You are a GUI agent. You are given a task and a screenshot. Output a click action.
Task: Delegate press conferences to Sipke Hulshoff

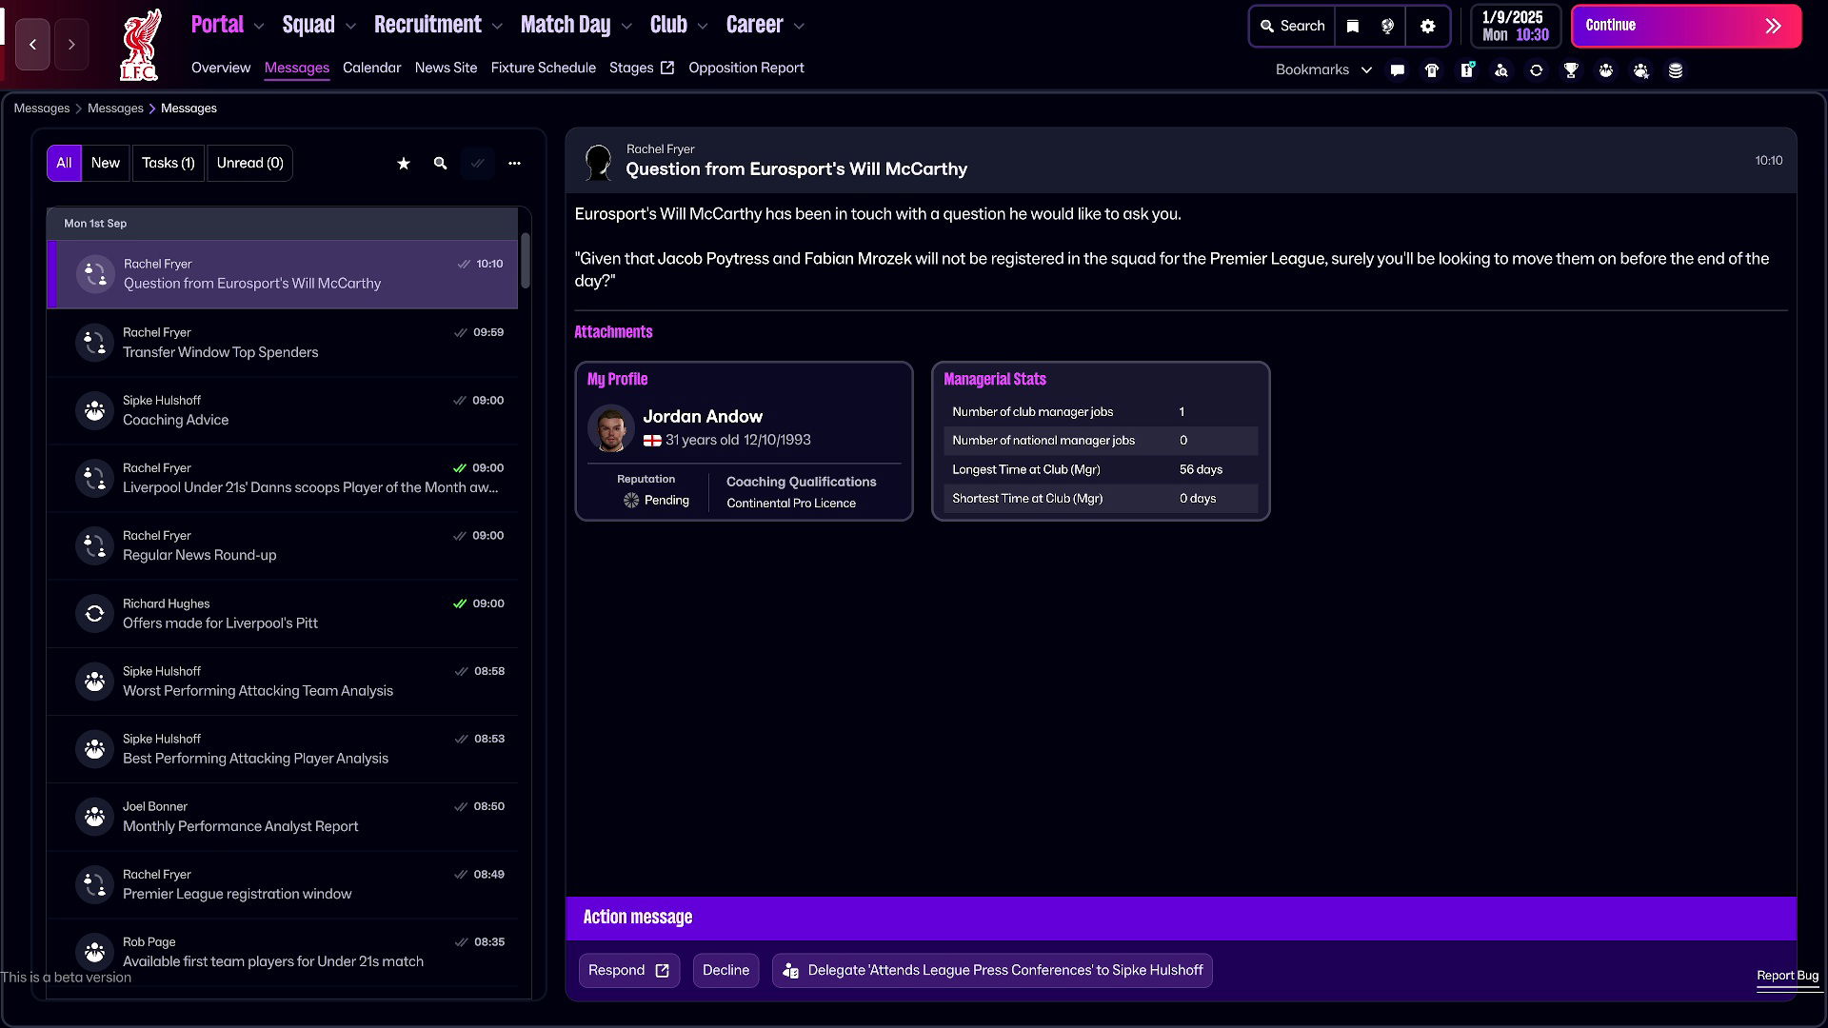(992, 970)
